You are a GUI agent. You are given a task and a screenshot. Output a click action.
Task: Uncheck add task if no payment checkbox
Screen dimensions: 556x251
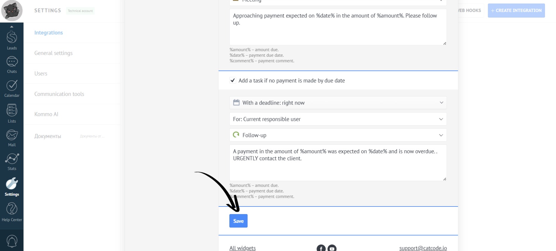pos(233,80)
